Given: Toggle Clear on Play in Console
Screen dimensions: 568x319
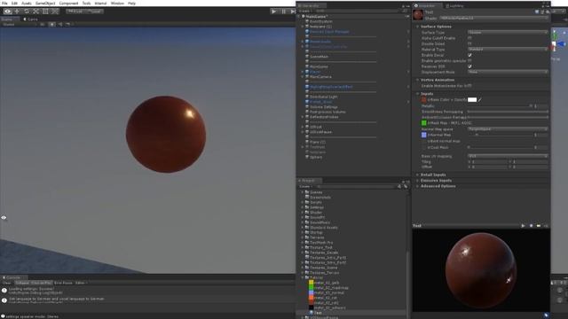Looking at the screenshot, I should pyautogui.click(x=42, y=283).
